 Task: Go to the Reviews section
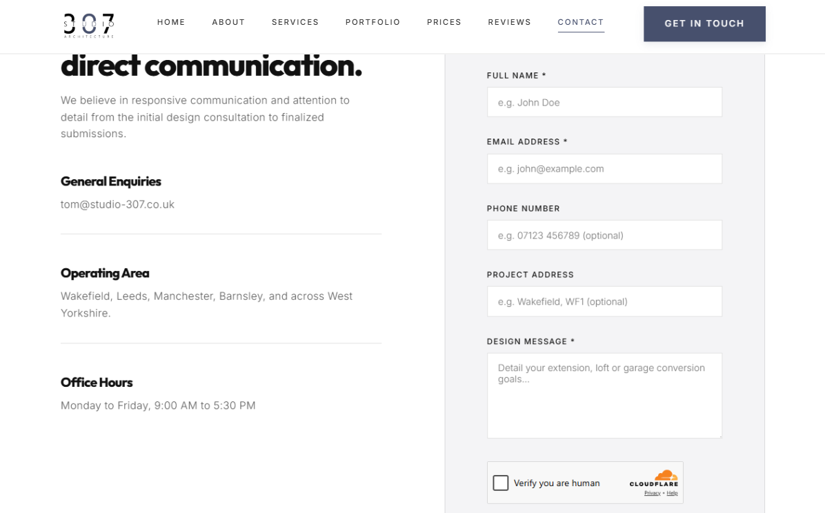(x=509, y=22)
